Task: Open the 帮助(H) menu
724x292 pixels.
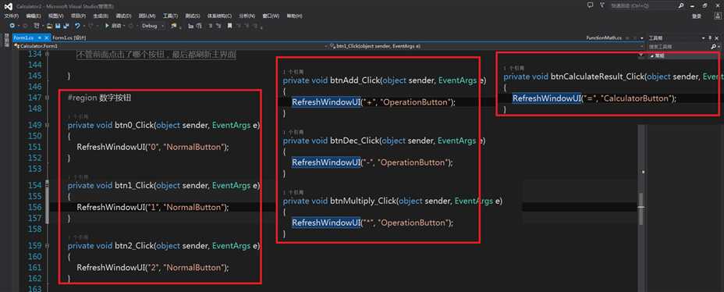Action: click(295, 16)
